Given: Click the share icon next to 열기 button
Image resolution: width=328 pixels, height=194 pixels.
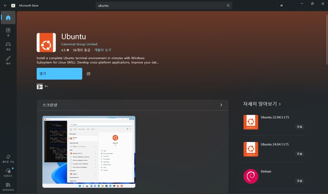Looking at the screenshot, I should pyautogui.click(x=88, y=74).
